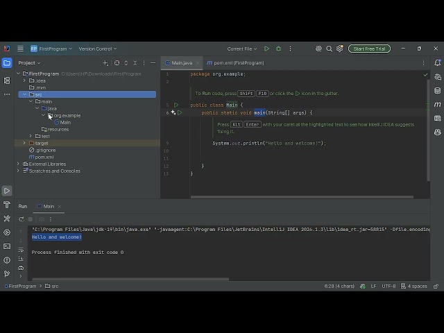The width and height of the screenshot is (444, 333).
Task: Open editor tabs options ellipsis menu
Action: (x=424, y=63)
